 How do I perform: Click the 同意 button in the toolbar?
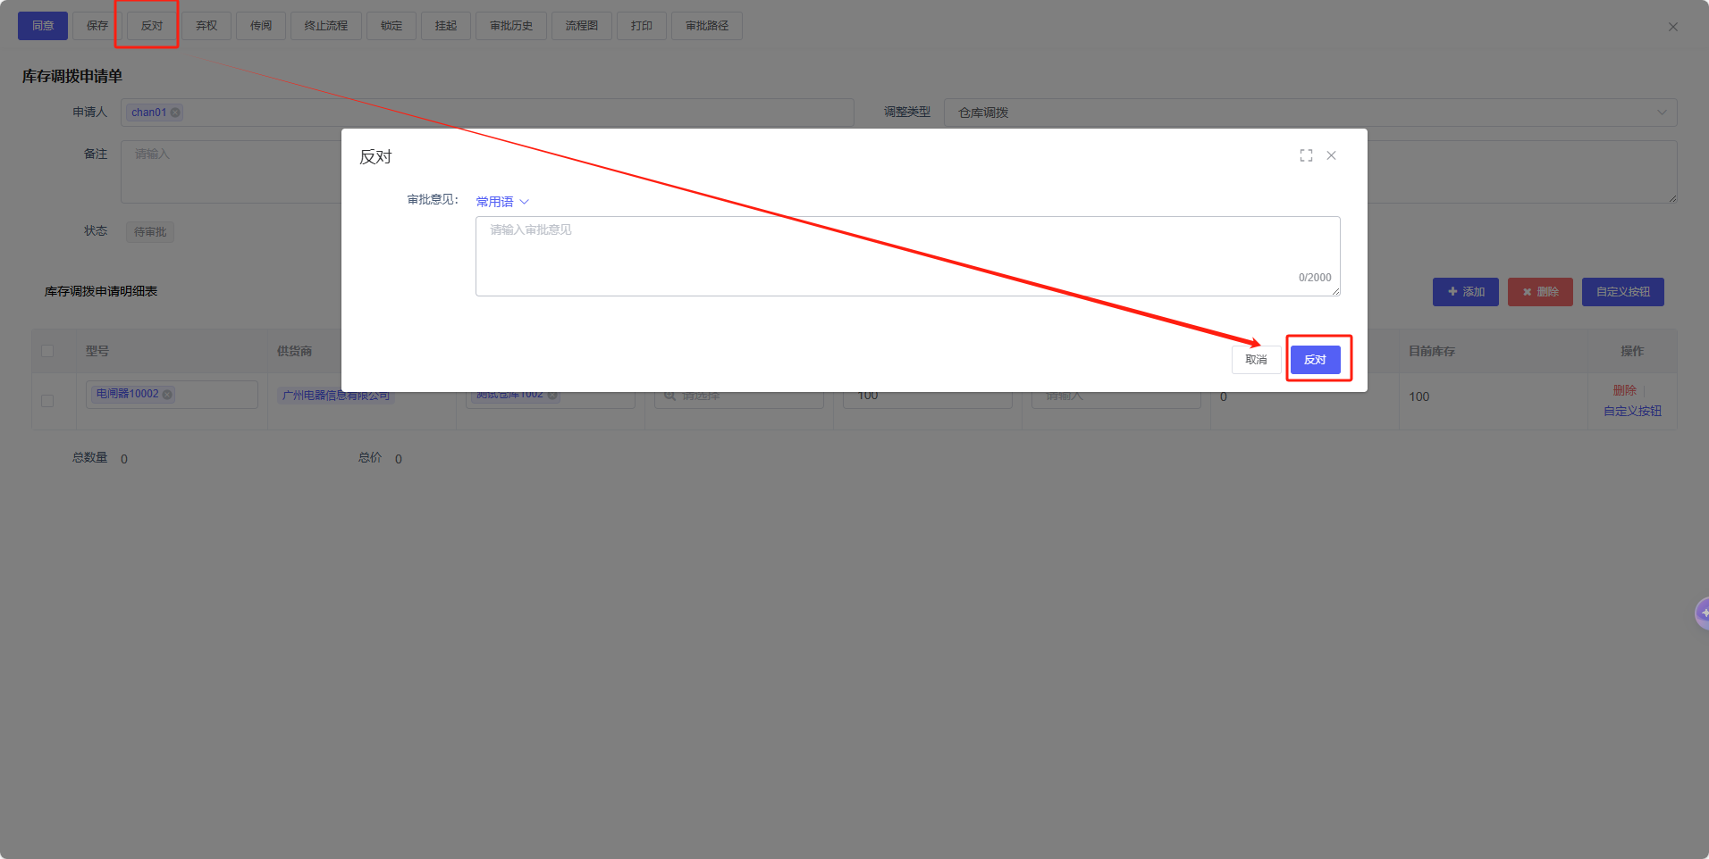(x=43, y=26)
